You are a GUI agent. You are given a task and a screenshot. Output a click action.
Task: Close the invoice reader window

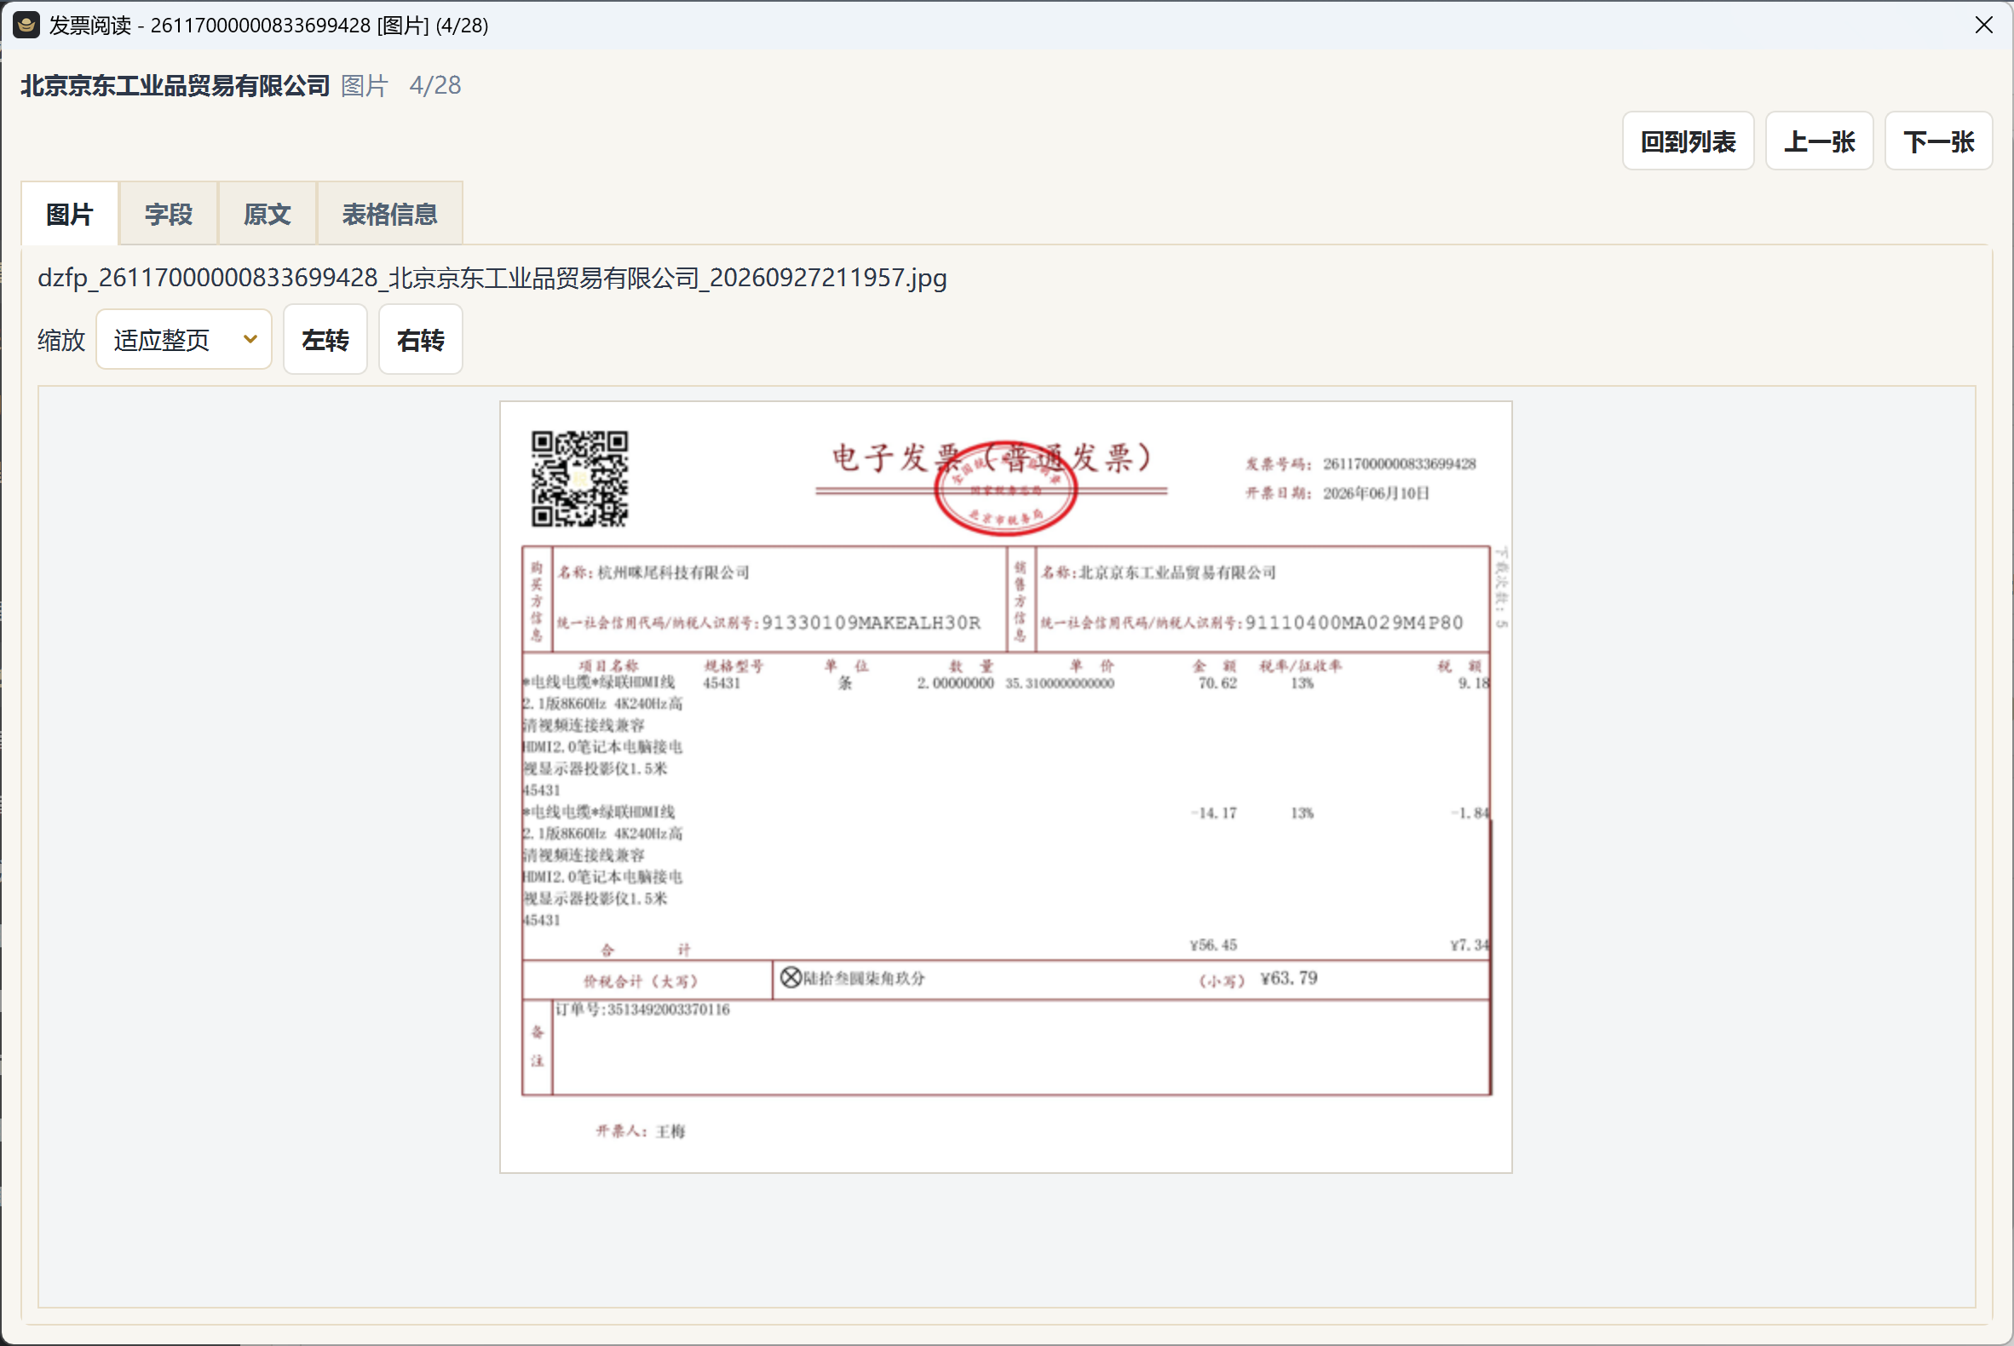coord(1983,25)
